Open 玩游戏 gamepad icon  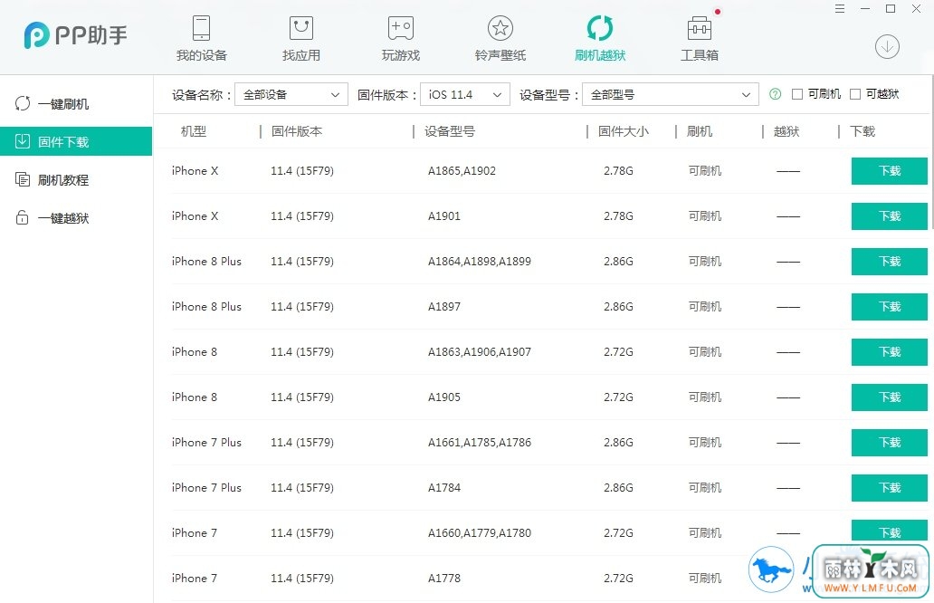401,28
